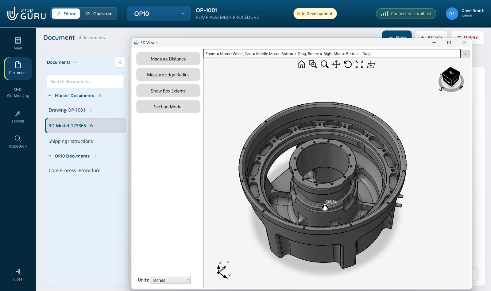This screenshot has width=491, height=291.
Task: Open the Tooling sidebar section
Action: pyautogui.click(x=18, y=117)
